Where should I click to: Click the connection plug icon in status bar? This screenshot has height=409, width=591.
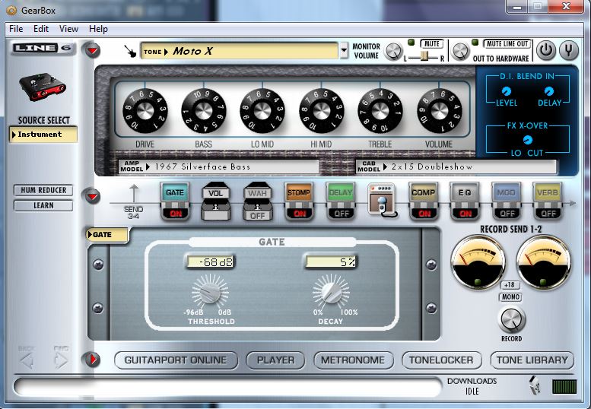[x=535, y=385]
